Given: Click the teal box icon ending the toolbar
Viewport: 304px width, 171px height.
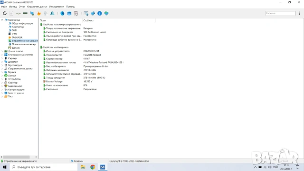Looking at the screenshot, I should pos(106,13).
